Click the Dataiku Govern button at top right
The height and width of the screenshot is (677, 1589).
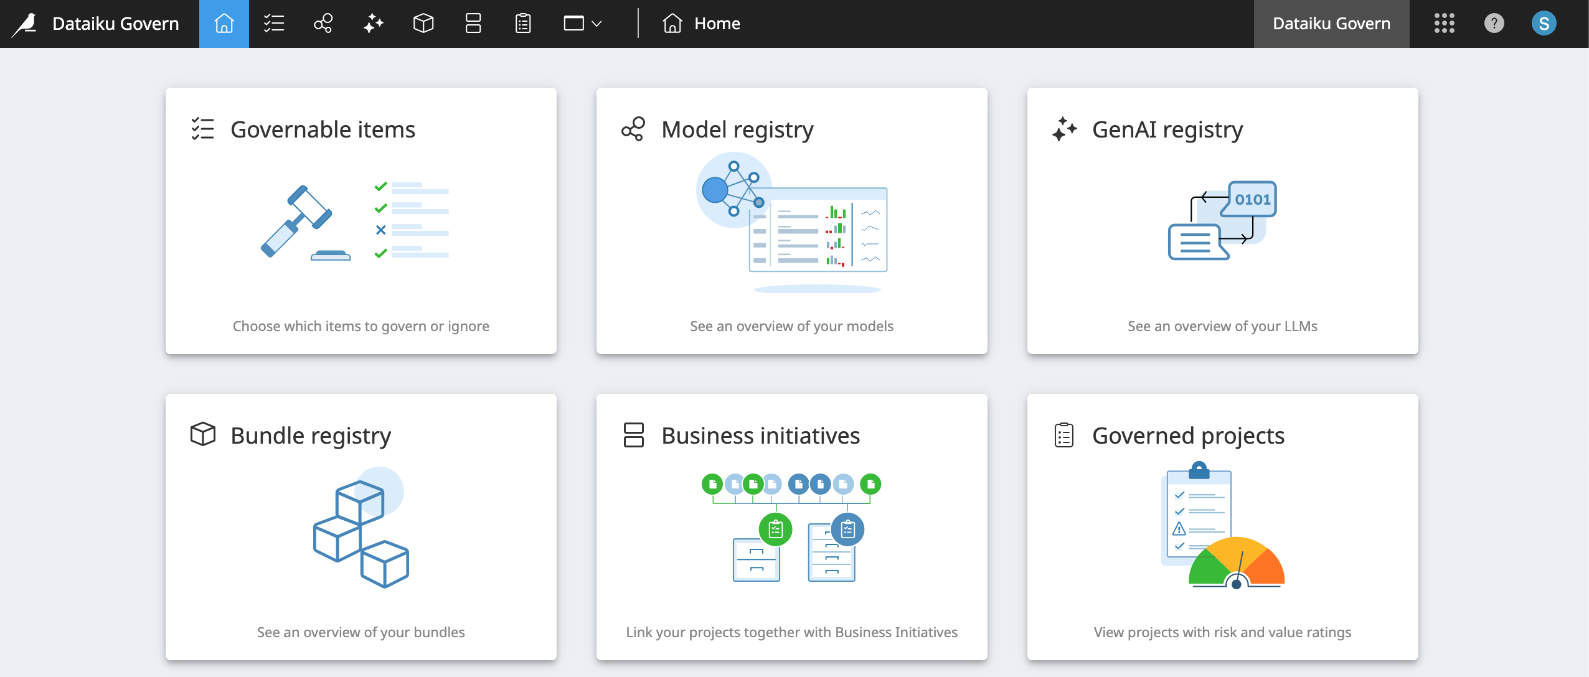[x=1331, y=24]
